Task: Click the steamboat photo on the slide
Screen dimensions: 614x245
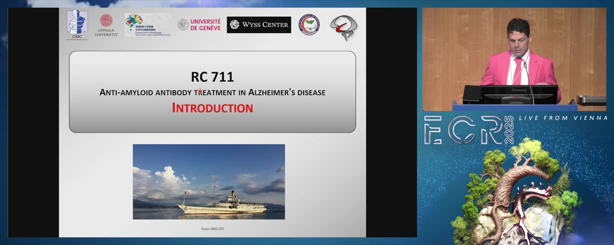Action: pyautogui.click(x=209, y=182)
